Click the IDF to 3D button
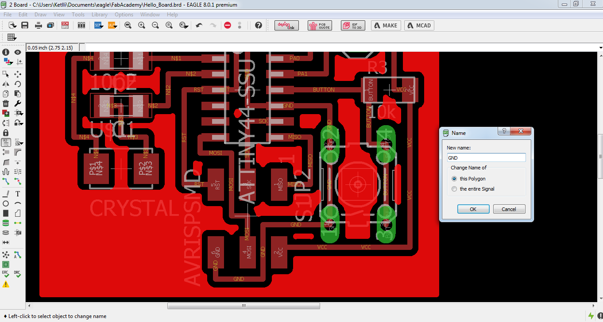The height and width of the screenshot is (322, 603). (x=353, y=25)
